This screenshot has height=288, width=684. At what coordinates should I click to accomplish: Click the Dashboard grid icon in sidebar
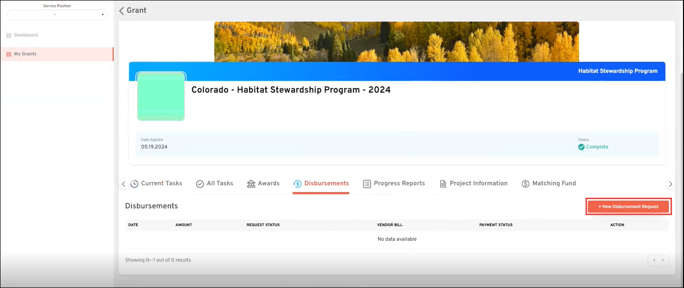[x=9, y=35]
